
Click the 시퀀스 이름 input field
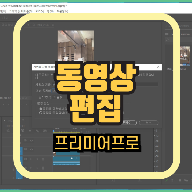(x=105, y=84)
